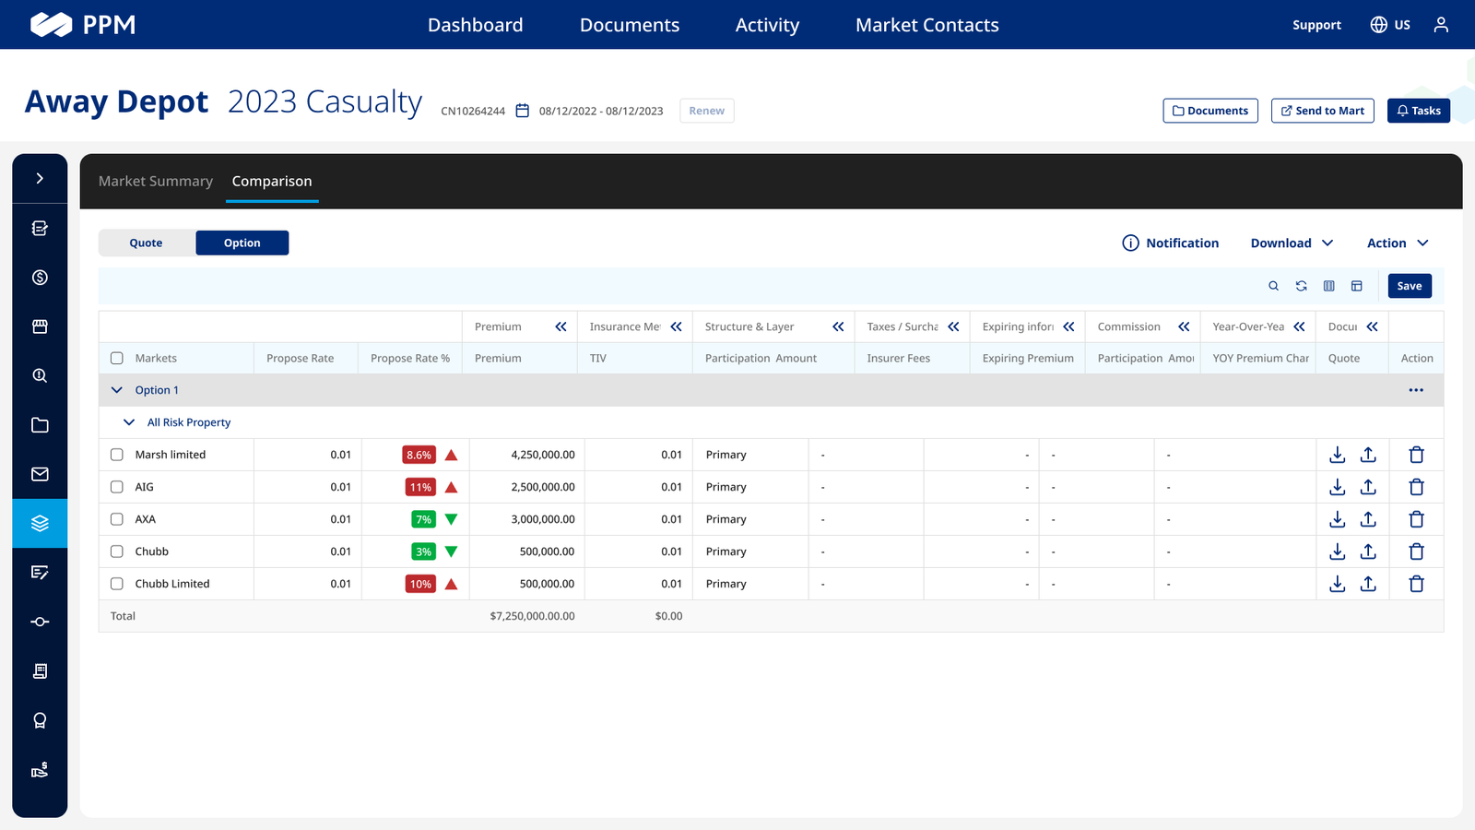Click the search magnifier icon in toolbar
Viewport: 1475px width, 830px height.
[1273, 286]
